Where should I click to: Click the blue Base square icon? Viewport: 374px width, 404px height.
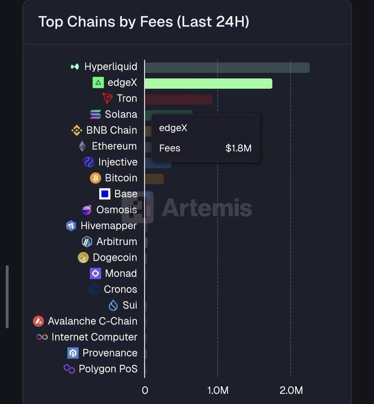(x=104, y=194)
